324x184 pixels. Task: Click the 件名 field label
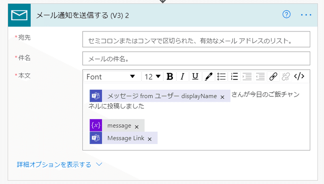click(24, 58)
